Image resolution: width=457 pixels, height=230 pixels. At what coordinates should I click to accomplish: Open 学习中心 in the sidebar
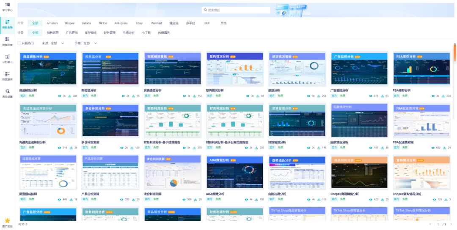pos(8,7)
